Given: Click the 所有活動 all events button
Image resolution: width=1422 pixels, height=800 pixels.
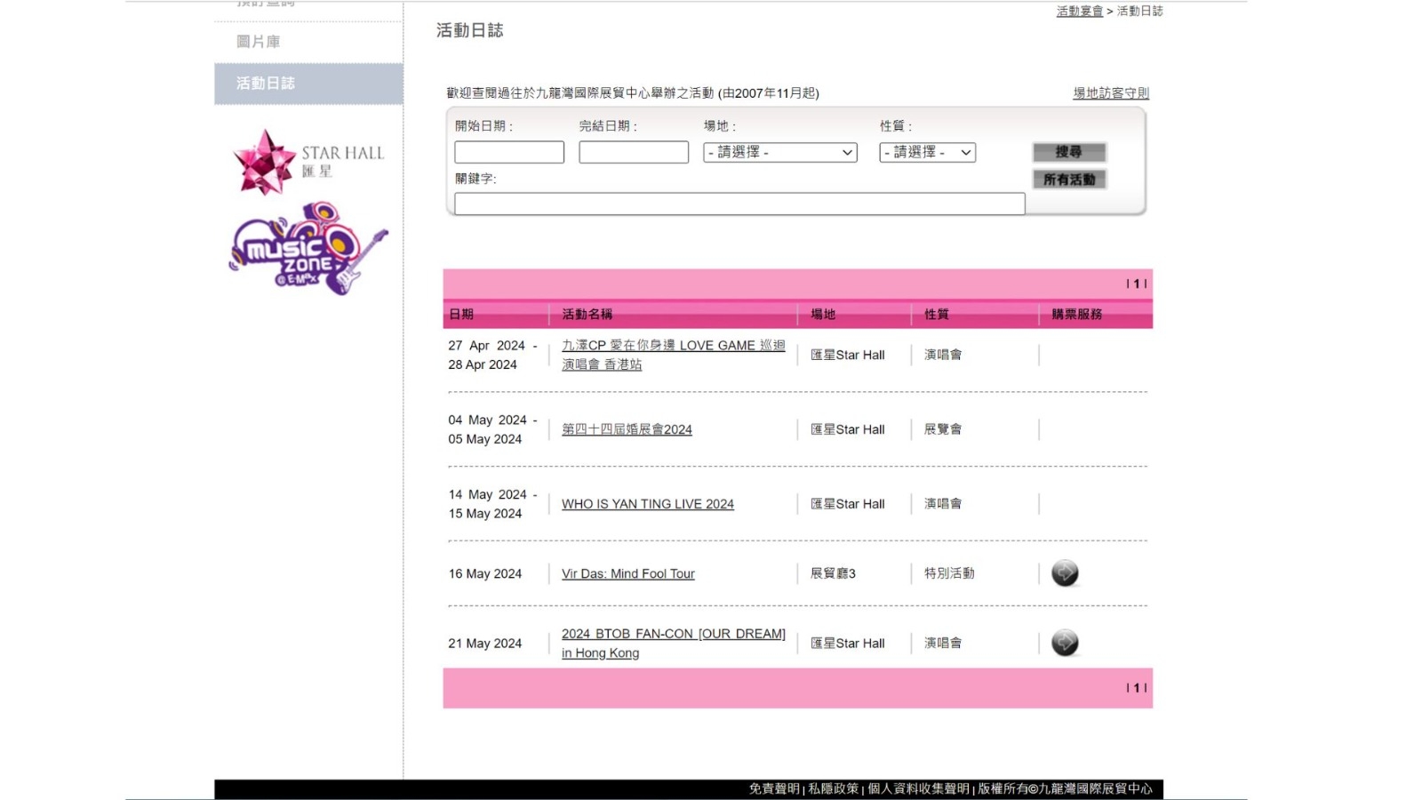Looking at the screenshot, I should (x=1069, y=180).
